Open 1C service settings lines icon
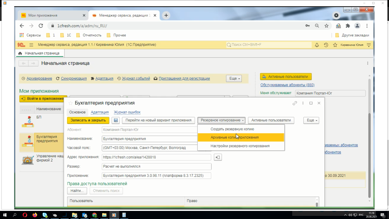The width and height of the screenshot is (389, 219). pyautogui.click(x=369, y=45)
